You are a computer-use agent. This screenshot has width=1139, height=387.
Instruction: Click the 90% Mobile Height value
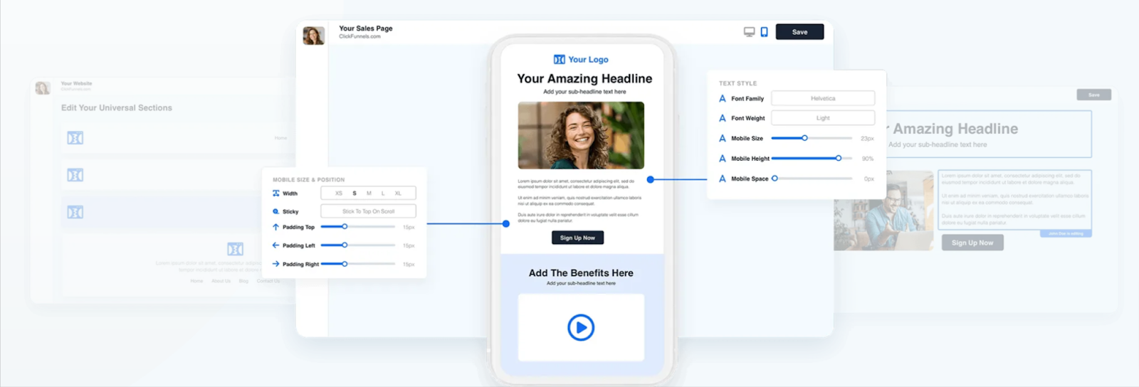tap(868, 159)
